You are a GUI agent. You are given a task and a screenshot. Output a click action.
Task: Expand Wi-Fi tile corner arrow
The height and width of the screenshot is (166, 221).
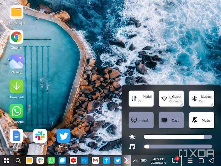pyautogui.click(x=181, y=104)
